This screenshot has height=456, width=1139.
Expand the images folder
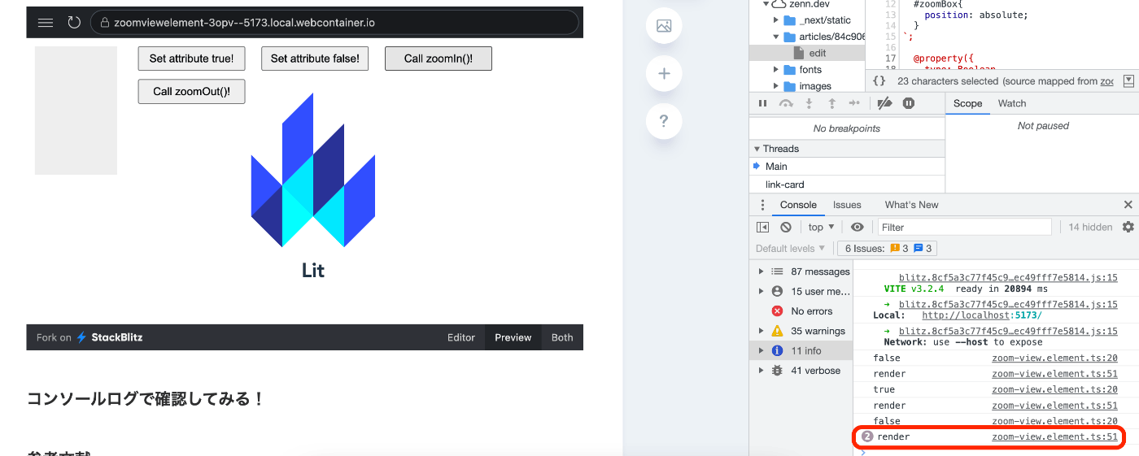tap(776, 86)
